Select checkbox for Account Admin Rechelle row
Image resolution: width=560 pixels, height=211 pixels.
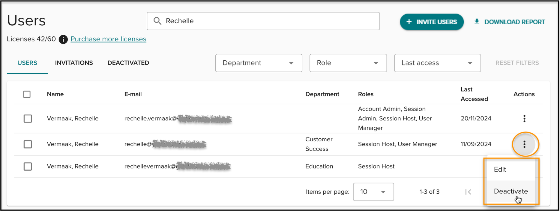[28, 119]
